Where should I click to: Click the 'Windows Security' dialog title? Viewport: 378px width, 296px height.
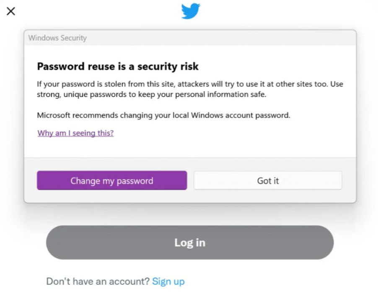pos(57,38)
